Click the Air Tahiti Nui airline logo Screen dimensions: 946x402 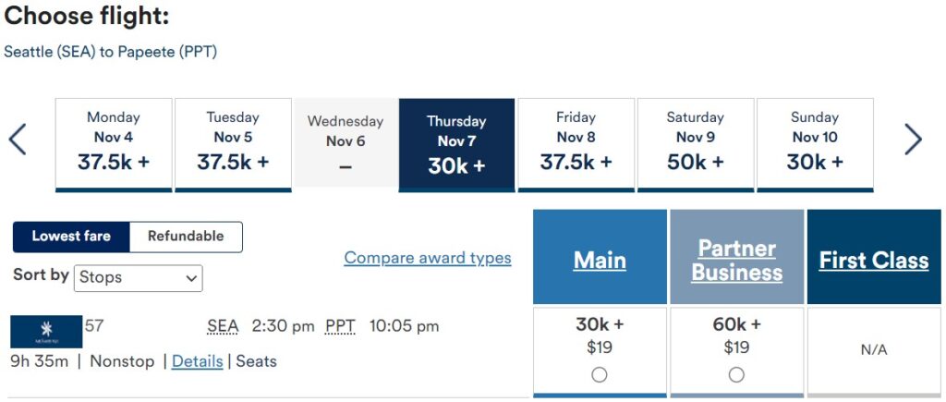tap(46, 332)
